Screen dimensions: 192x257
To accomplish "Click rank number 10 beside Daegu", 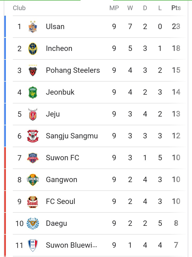I will tap(19, 224).
